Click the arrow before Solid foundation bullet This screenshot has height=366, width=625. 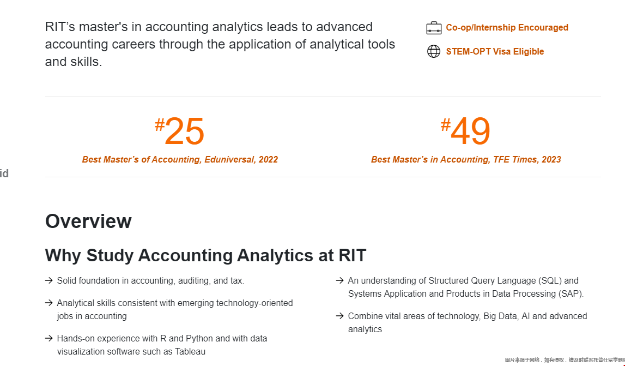tap(49, 280)
